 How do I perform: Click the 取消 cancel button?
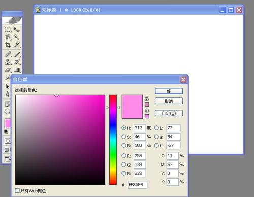[x=169, y=101]
